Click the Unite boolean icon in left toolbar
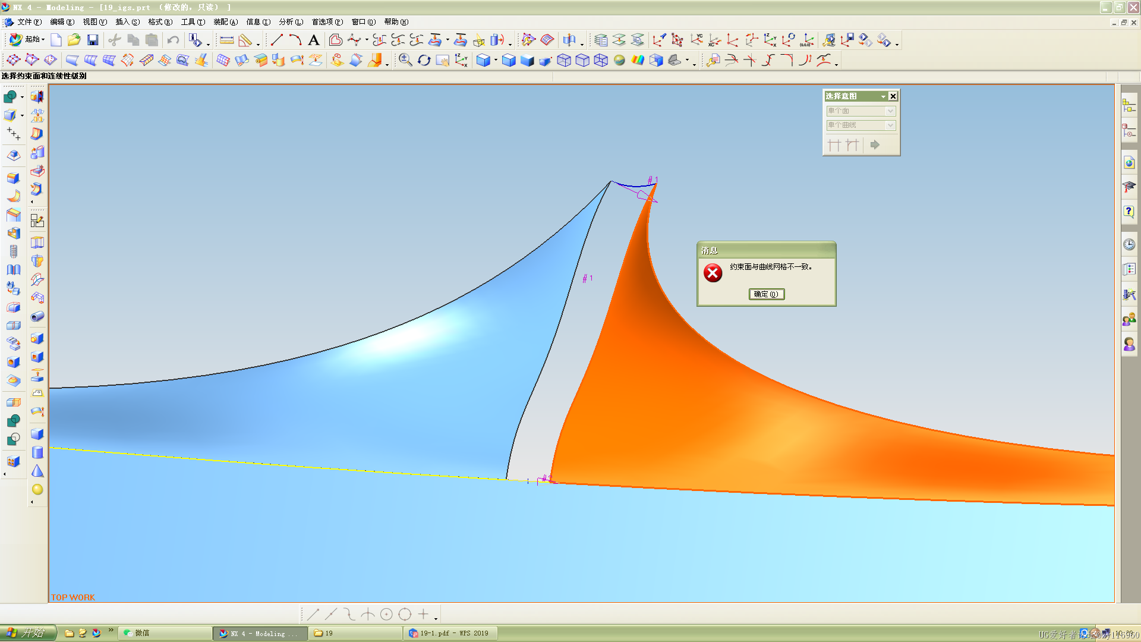The height and width of the screenshot is (642, 1141). [x=13, y=421]
